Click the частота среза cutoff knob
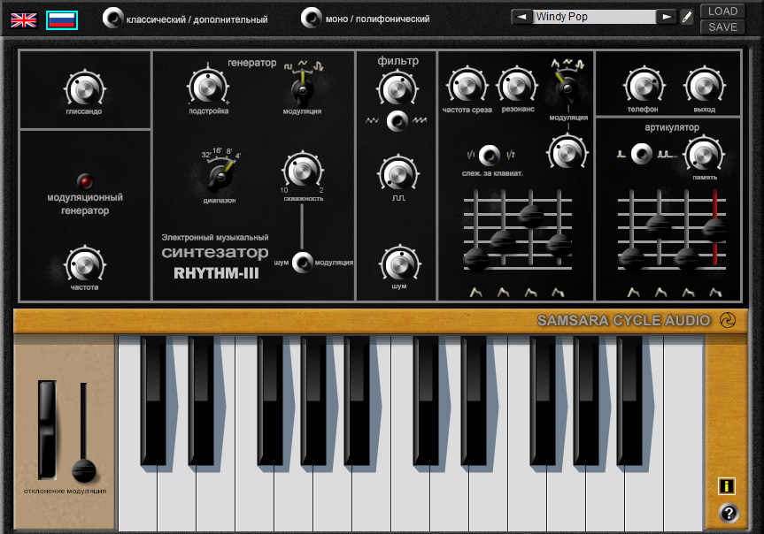Screen dimensions: 764x534 point(467,85)
